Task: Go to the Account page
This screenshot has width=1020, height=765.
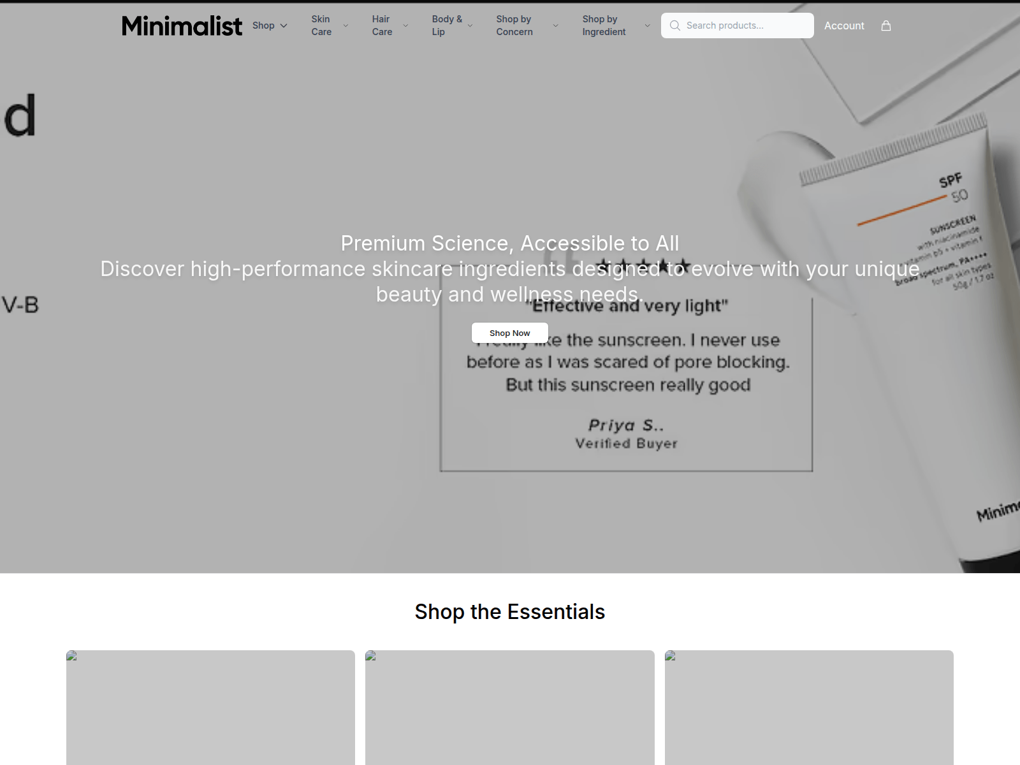Action: click(x=844, y=25)
